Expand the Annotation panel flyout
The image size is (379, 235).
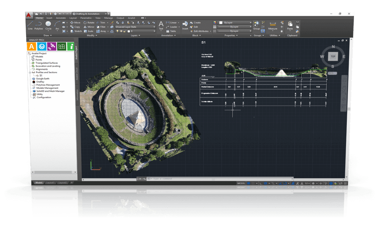click(169, 35)
